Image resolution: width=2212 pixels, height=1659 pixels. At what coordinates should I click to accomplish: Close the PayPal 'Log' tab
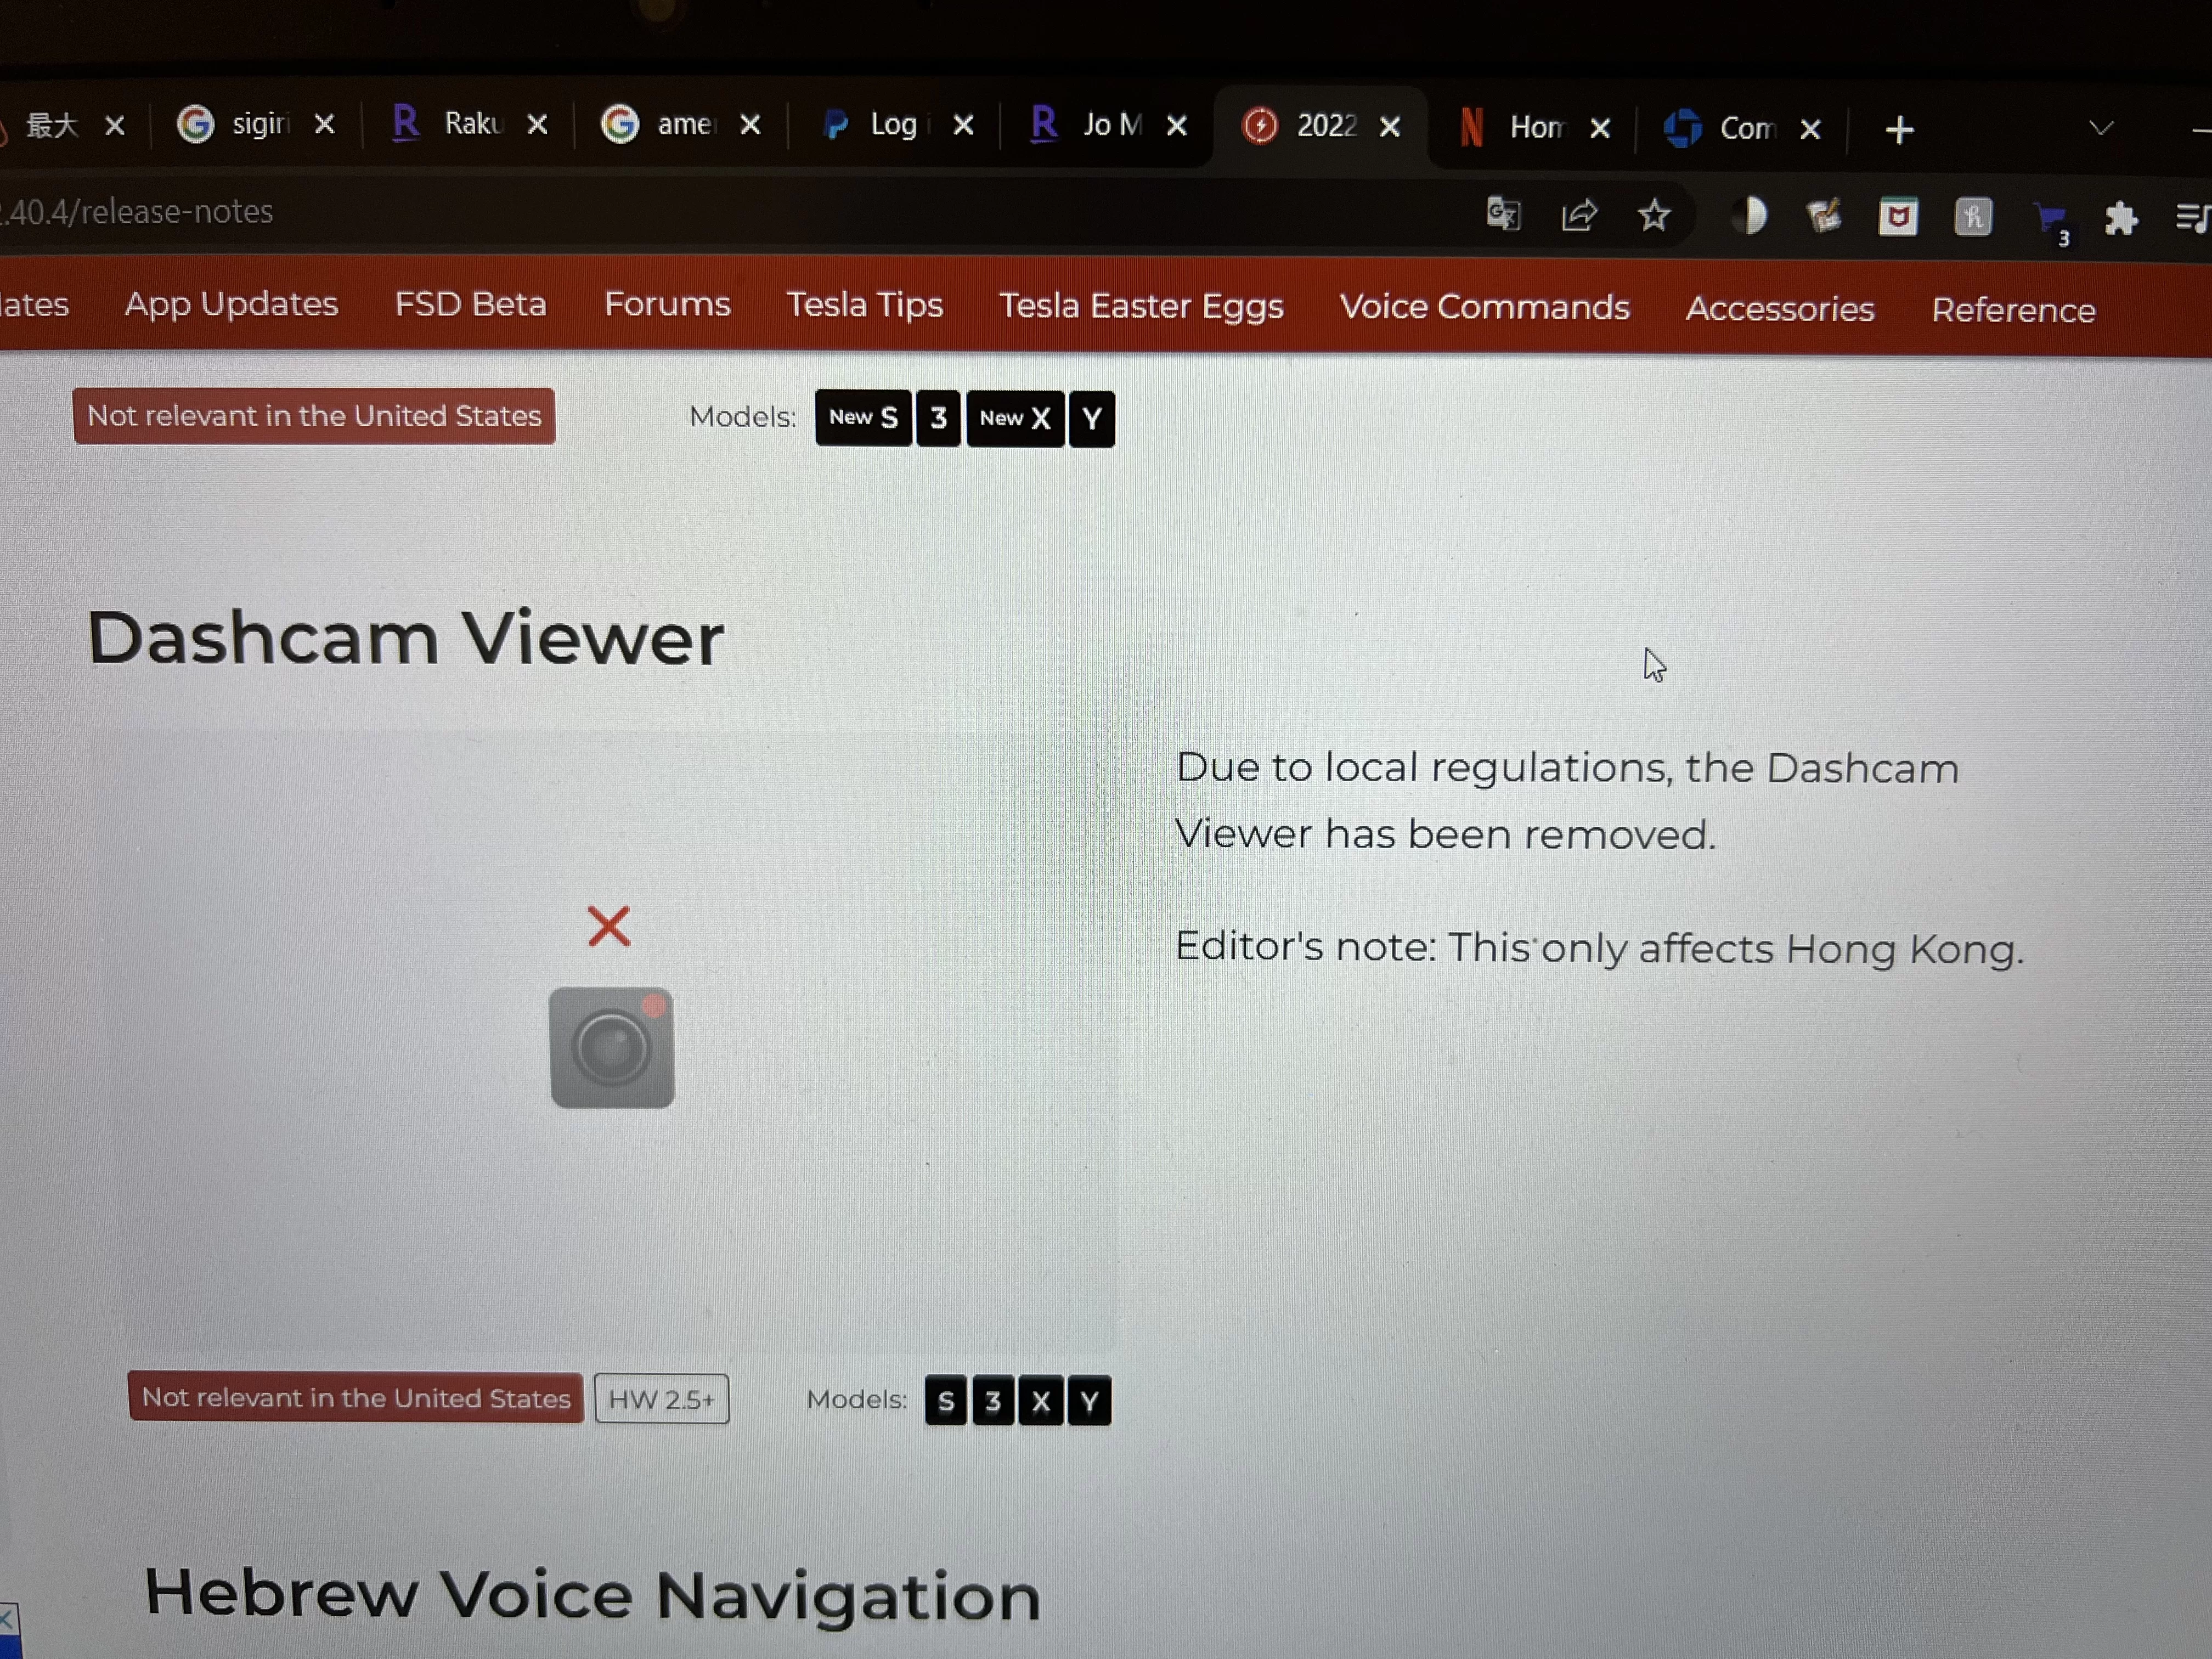(963, 124)
